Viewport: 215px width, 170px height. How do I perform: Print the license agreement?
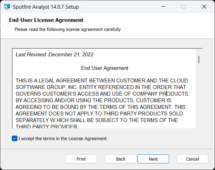pos(81,159)
